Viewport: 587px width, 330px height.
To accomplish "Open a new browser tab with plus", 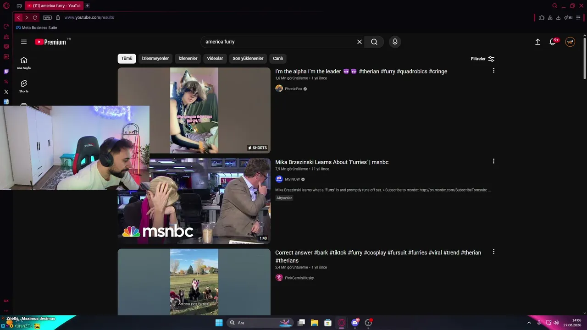I will (x=87, y=6).
